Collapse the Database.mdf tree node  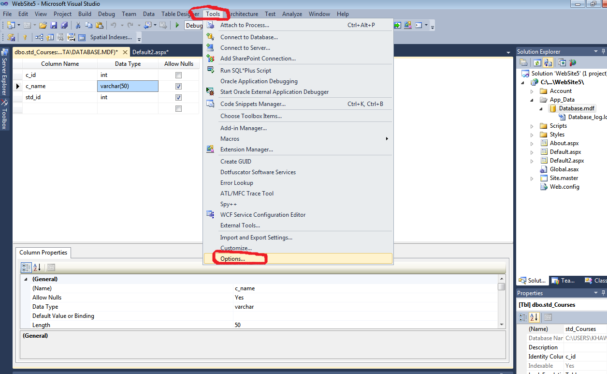coord(542,108)
